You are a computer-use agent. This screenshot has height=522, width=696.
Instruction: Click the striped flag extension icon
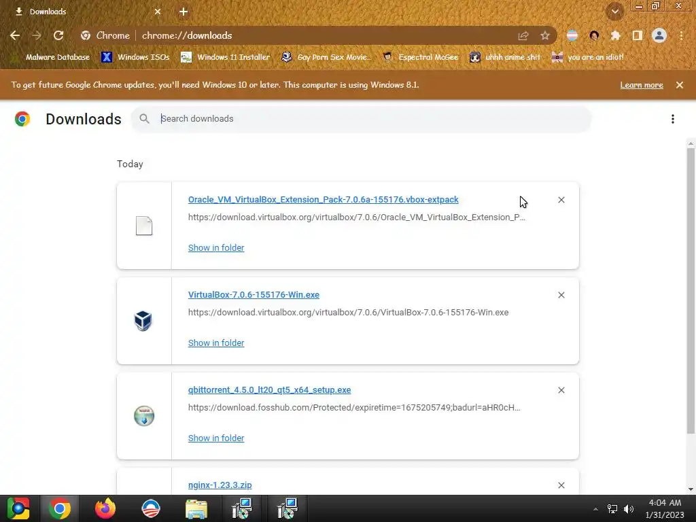[572, 35]
